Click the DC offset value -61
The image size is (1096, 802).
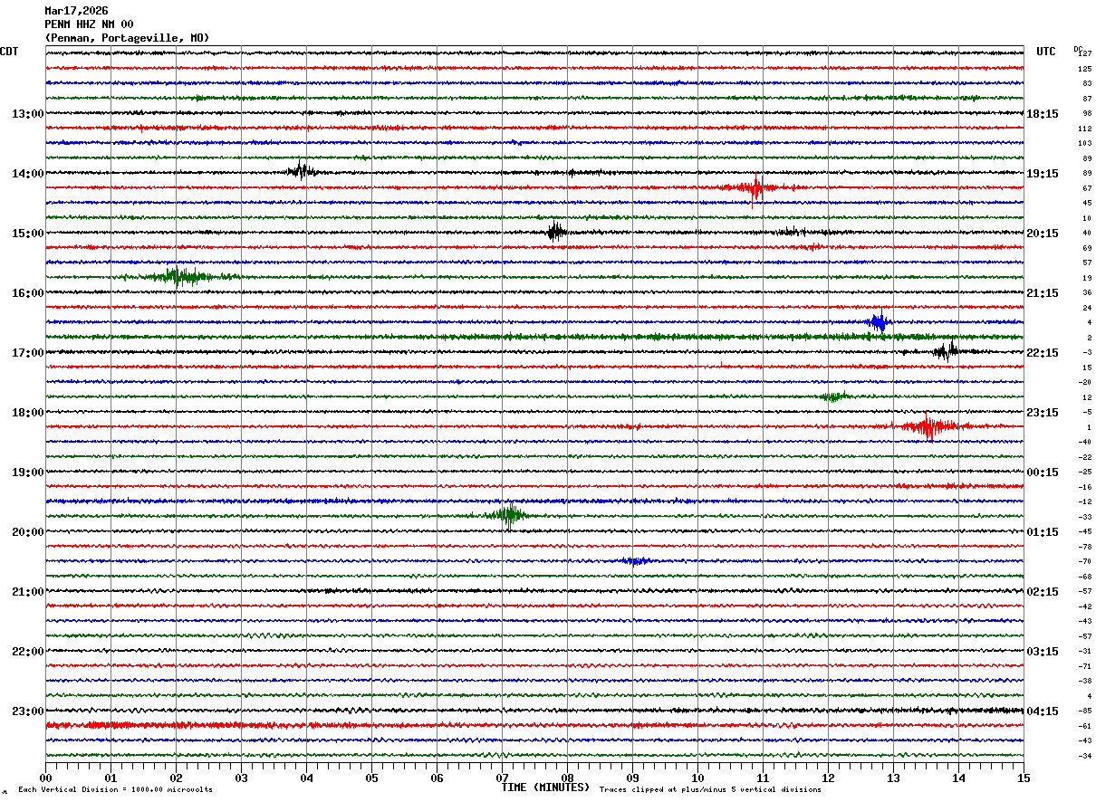(x=1084, y=726)
